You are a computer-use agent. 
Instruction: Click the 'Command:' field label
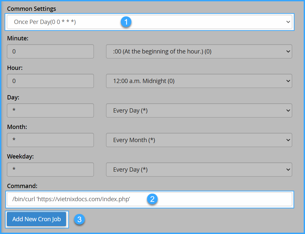pos(22,186)
